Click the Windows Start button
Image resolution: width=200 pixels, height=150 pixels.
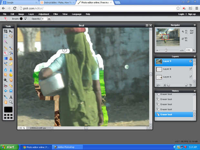9,147
